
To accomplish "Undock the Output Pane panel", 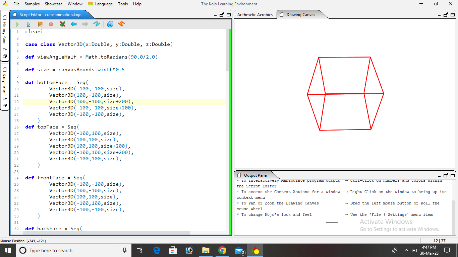I will [446, 175].
